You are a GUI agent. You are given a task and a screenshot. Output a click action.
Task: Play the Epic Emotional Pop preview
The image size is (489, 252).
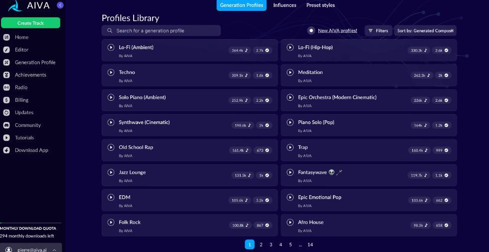pyautogui.click(x=290, y=197)
